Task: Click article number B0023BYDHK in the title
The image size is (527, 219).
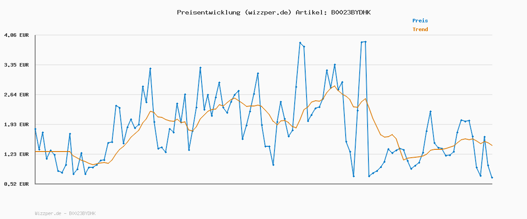Action: (x=350, y=12)
